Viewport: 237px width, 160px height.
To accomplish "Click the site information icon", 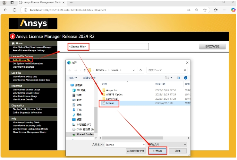I will [26, 10].
